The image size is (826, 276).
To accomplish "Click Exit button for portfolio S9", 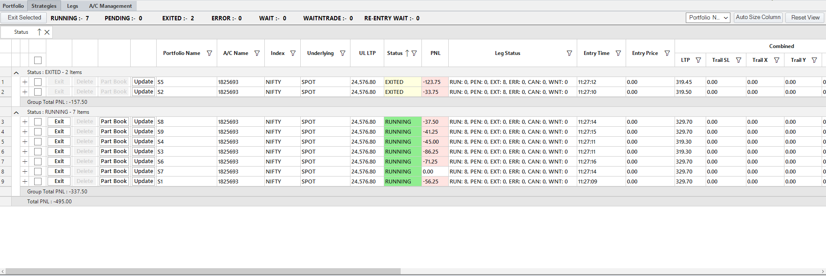I will coord(59,132).
